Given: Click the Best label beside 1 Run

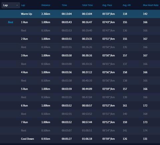Looking at the screenshot, I should coord(11,22).
